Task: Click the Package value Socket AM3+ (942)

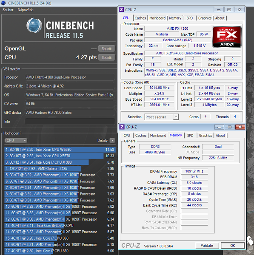Action: click(177, 40)
